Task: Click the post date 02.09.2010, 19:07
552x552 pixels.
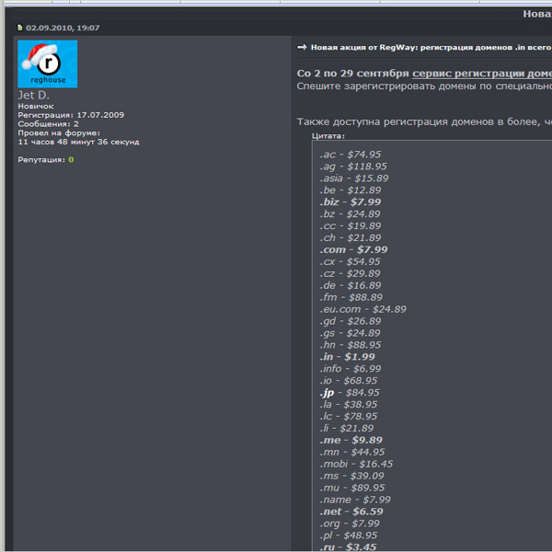Action: pyautogui.click(x=63, y=28)
